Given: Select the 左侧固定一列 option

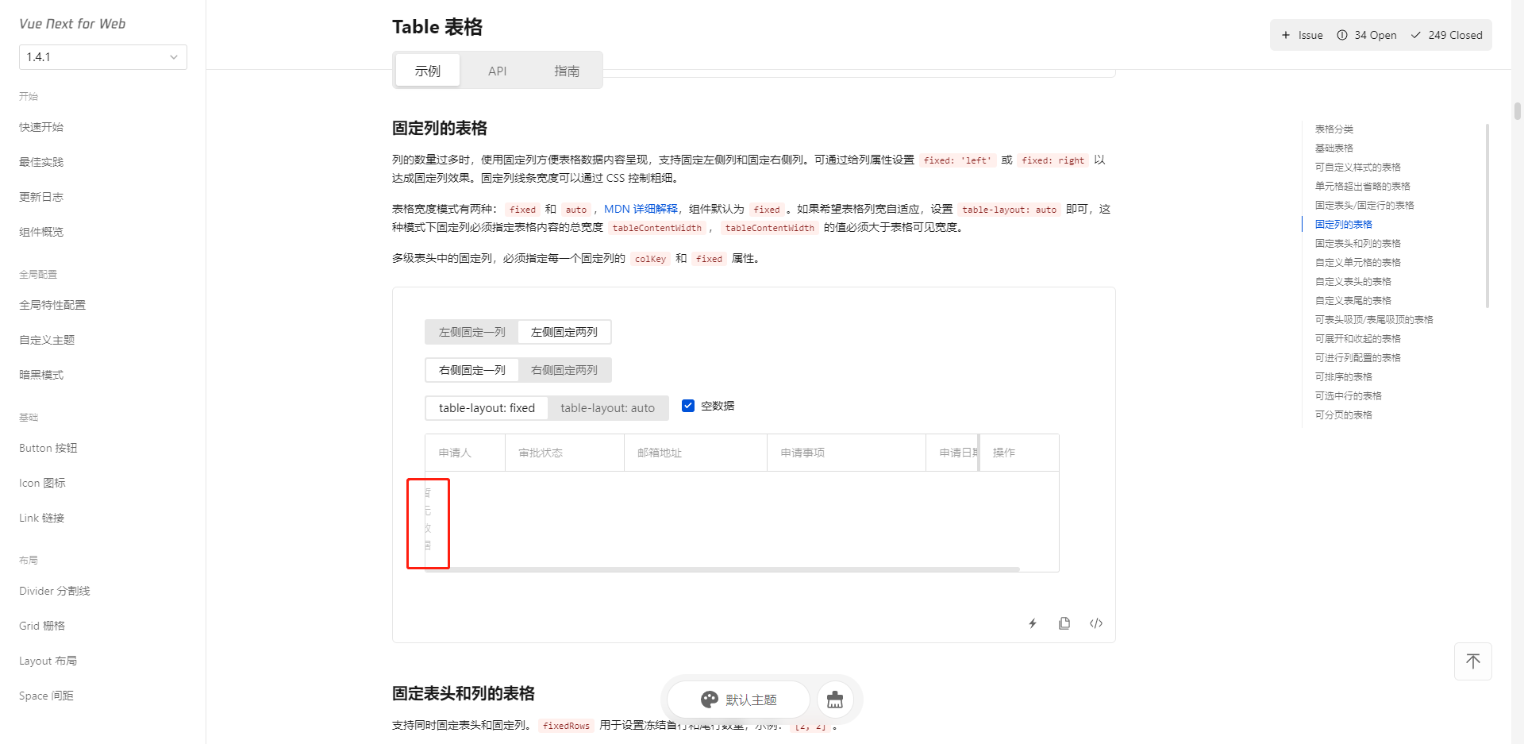Looking at the screenshot, I should (x=471, y=332).
